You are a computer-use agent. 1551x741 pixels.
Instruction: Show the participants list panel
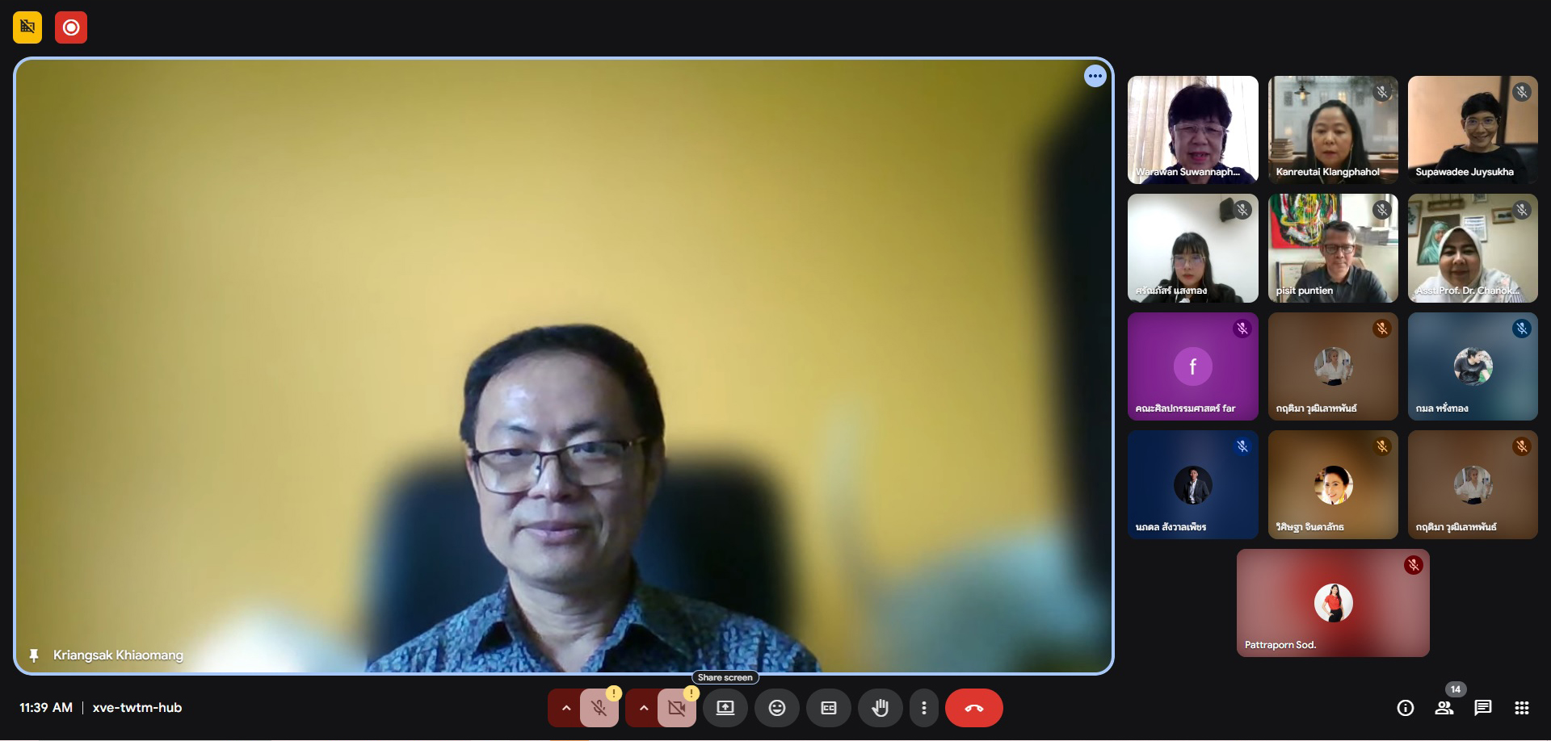pos(1444,708)
